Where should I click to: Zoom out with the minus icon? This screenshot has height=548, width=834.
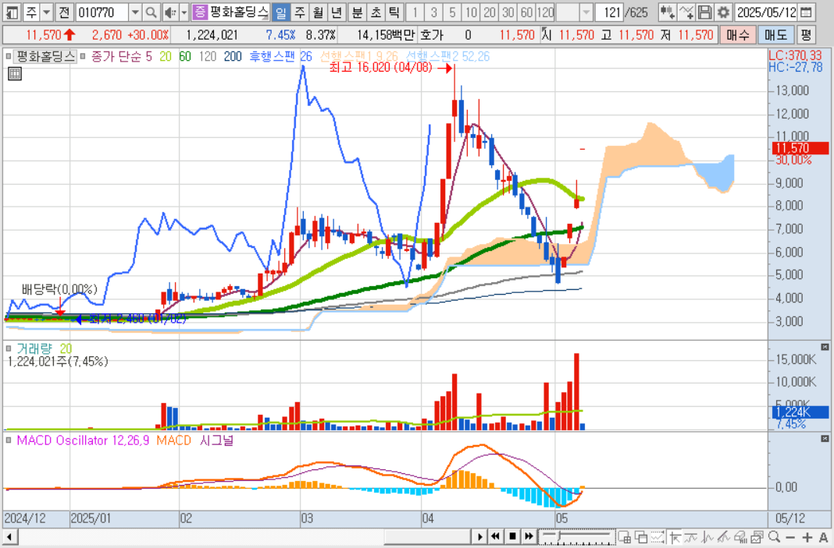(791, 537)
